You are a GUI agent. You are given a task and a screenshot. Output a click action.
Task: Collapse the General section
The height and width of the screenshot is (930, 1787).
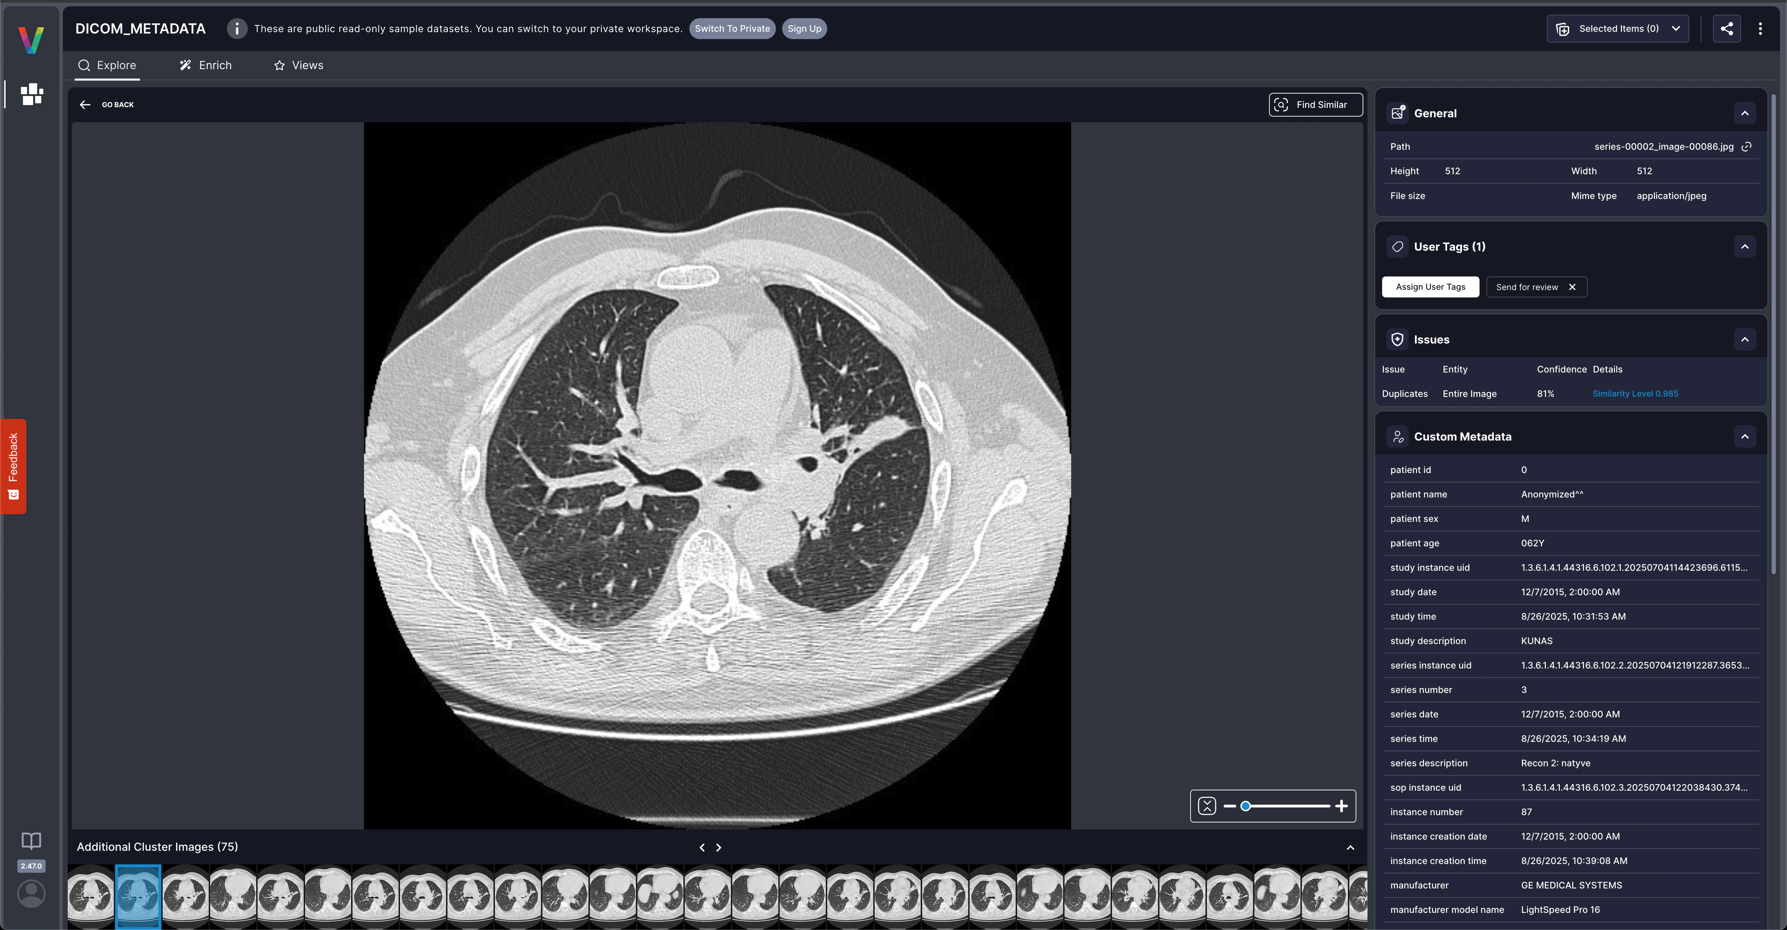(x=1745, y=112)
